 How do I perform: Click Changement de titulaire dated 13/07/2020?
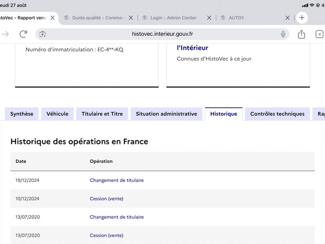(x=117, y=217)
